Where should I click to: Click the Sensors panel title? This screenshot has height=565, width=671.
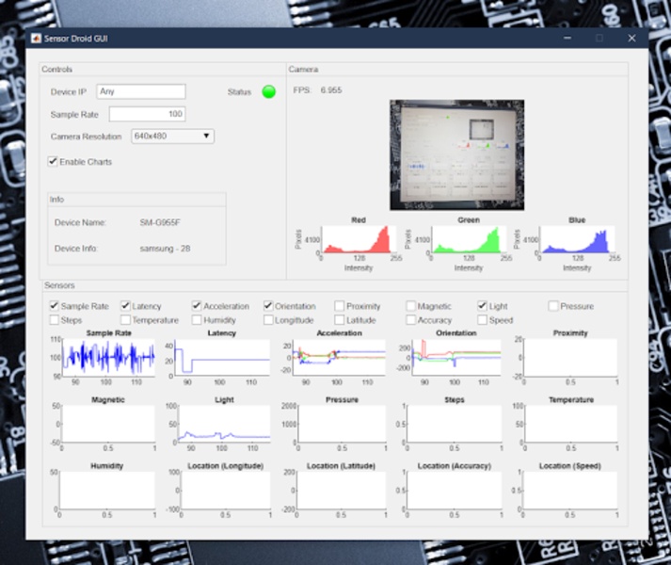59,285
